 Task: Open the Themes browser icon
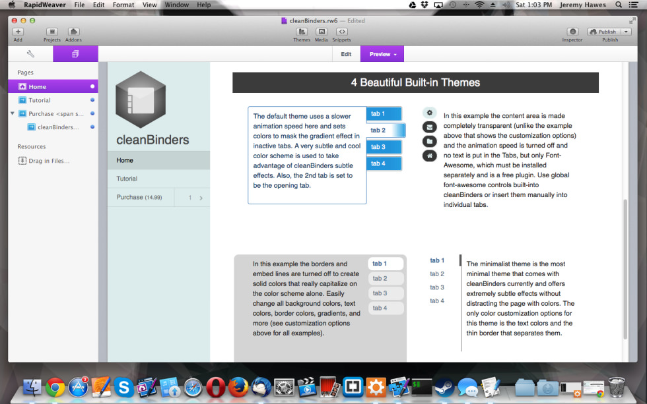pyautogui.click(x=302, y=32)
